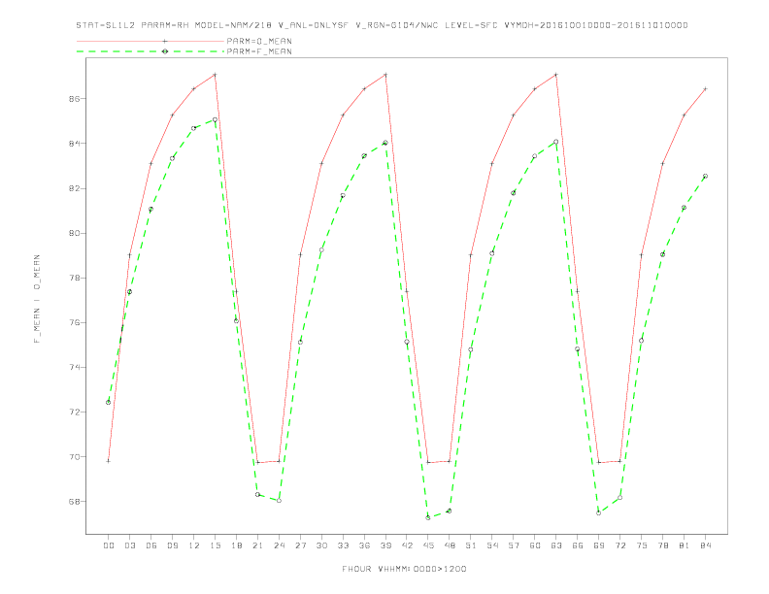Click the x-axis label FHOUR VHHMM:0000>1200
This screenshot has width=769, height=594.
(x=404, y=569)
